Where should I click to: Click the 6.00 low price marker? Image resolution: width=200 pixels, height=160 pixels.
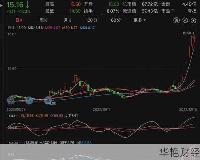53,103
